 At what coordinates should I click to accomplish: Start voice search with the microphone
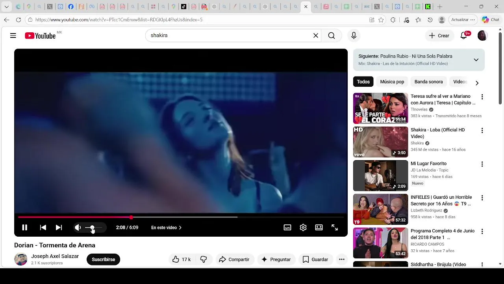click(x=354, y=35)
